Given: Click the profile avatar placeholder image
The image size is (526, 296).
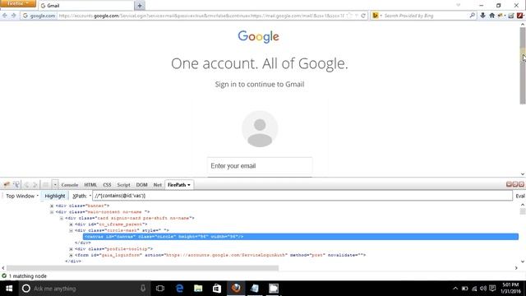Looking at the screenshot, I should coord(260,129).
